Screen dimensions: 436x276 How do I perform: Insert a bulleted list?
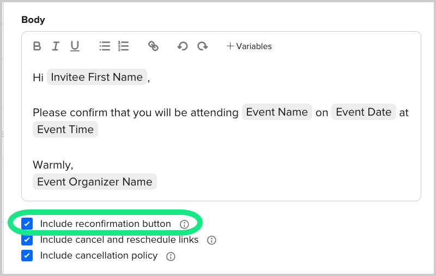pyautogui.click(x=105, y=46)
